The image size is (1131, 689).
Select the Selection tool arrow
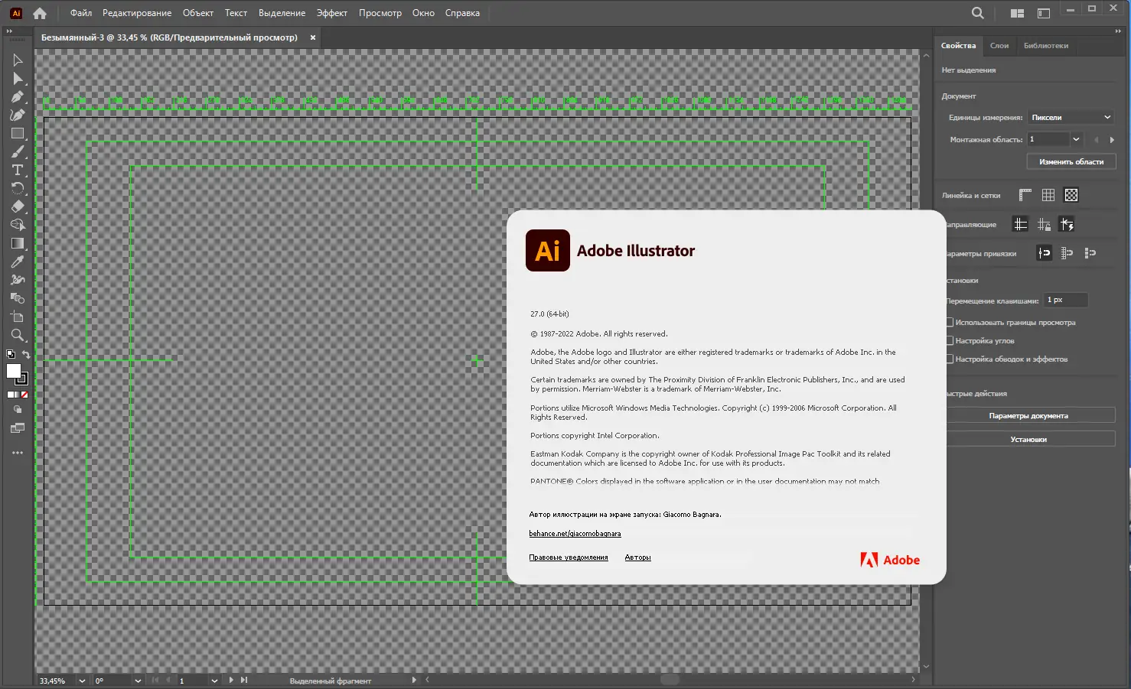18,60
